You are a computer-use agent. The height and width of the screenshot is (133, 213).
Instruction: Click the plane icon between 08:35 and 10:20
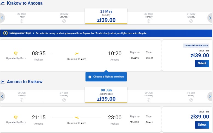click(x=77, y=53)
